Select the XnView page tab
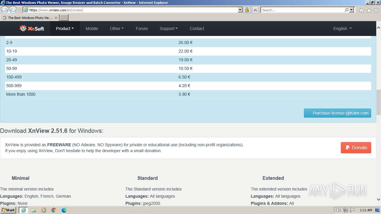Screen dimensions: 381x214 click(30, 18)
